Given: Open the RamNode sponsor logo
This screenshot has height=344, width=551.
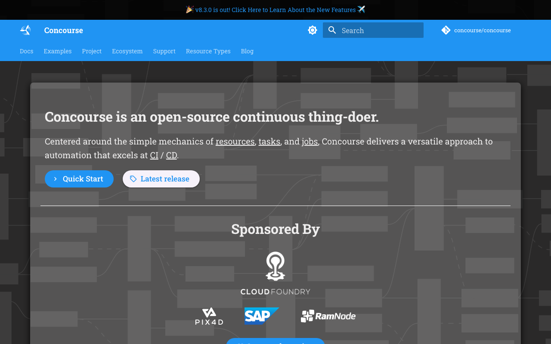Looking at the screenshot, I should (x=328, y=316).
